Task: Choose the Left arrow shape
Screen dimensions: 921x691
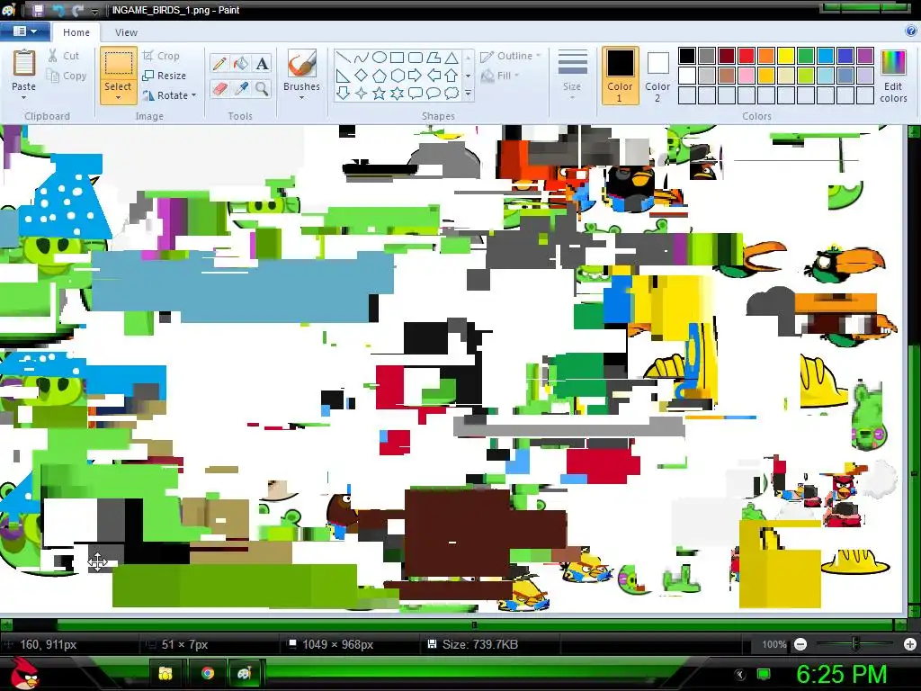Action: (x=434, y=76)
